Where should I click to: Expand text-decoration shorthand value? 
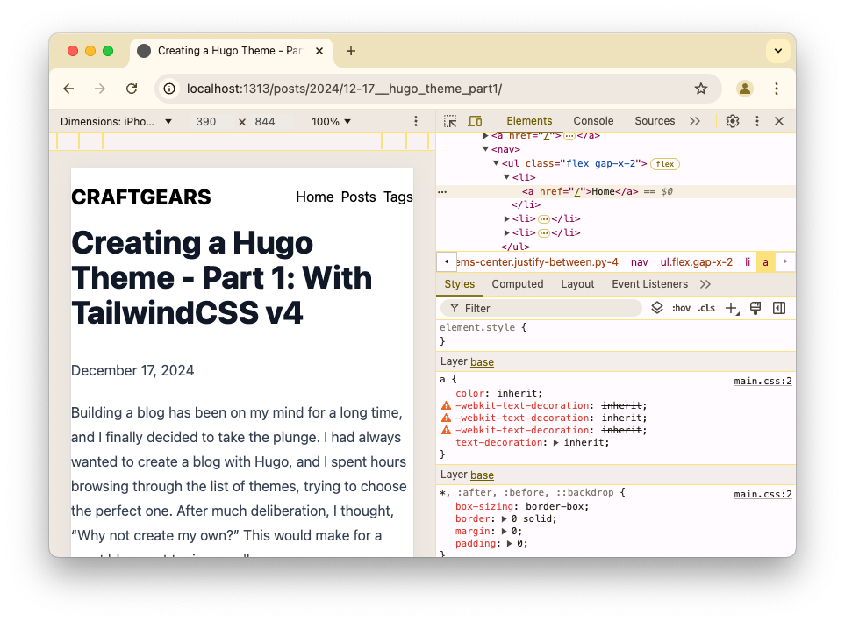555,442
